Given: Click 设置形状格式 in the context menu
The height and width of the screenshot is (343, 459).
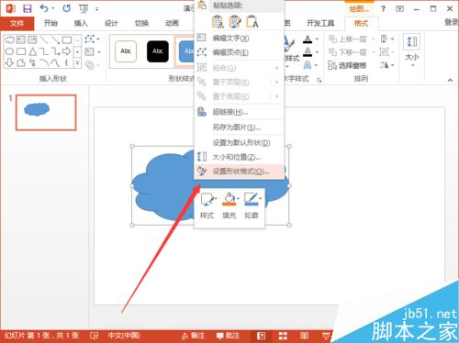Looking at the screenshot, I should click(x=240, y=171).
